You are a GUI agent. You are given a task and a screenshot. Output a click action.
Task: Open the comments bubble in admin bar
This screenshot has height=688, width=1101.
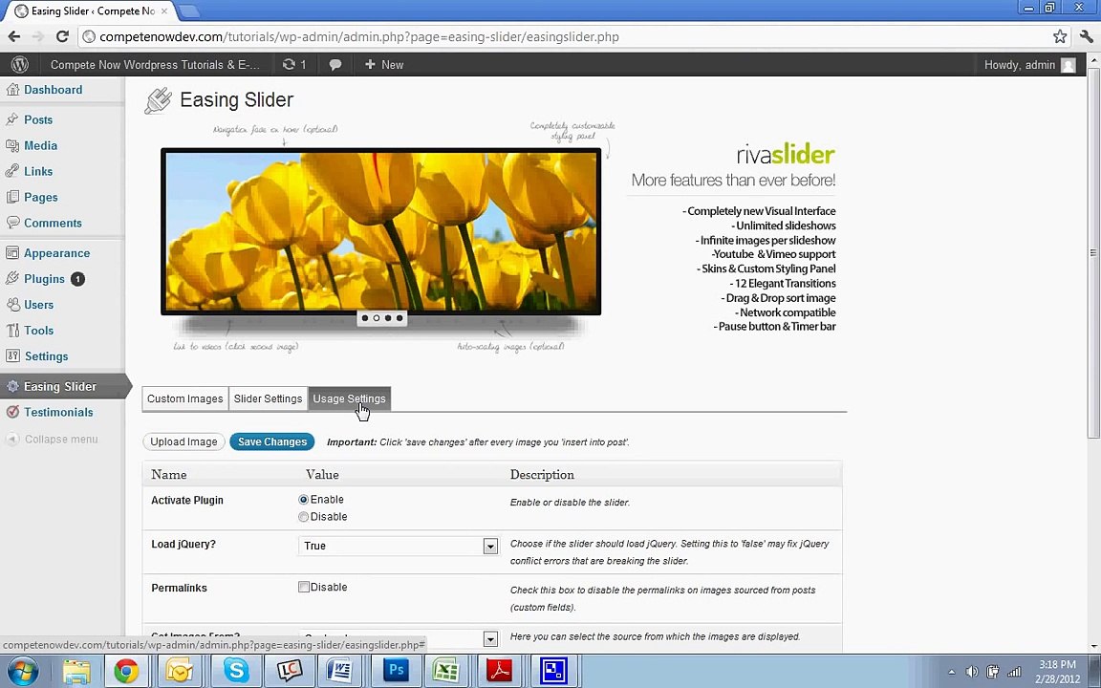[x=335, y=65]
